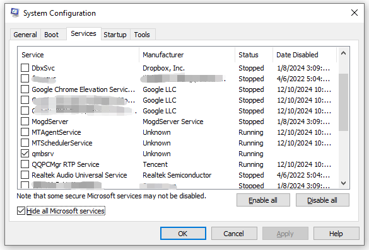Sort by the Status column header

coord(254,55)
